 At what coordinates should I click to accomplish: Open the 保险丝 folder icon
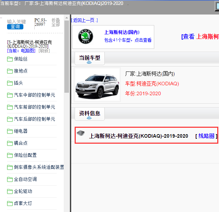click(x=10, y=59)
